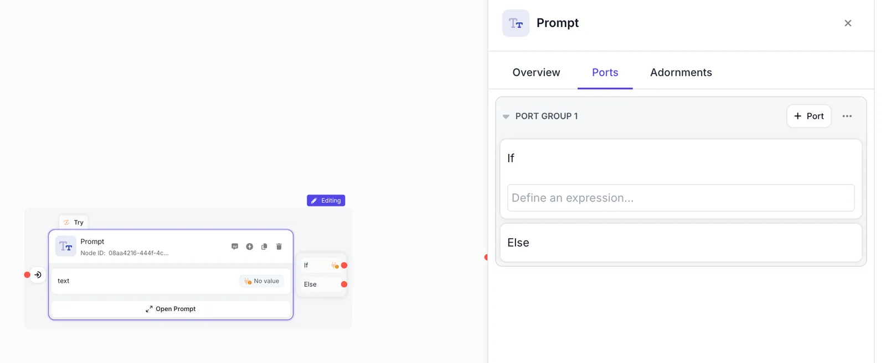Select the text input row in node
886x363 pixels.
[171, 281]
